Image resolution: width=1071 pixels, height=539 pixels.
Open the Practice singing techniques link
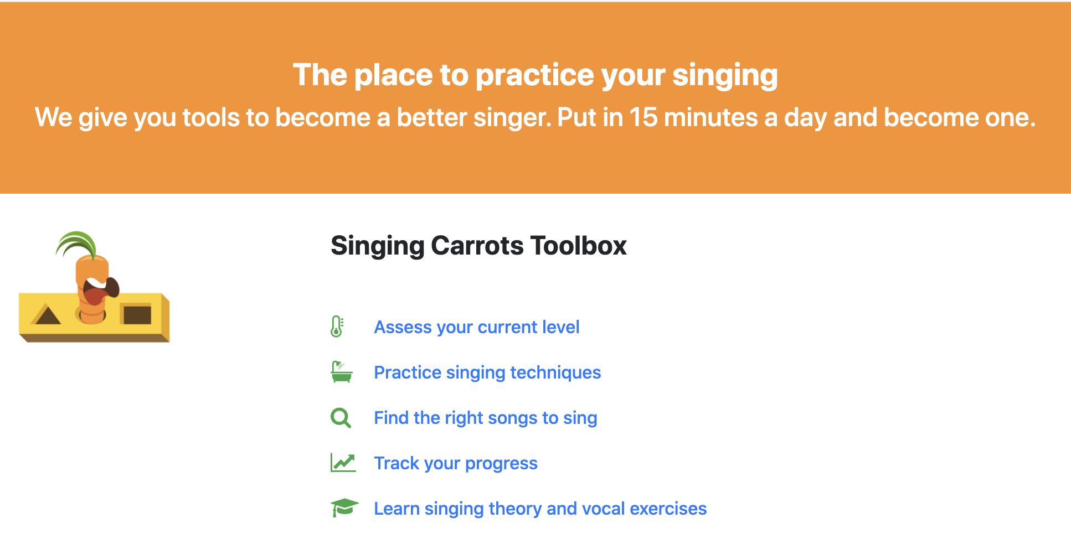point(487,372)
